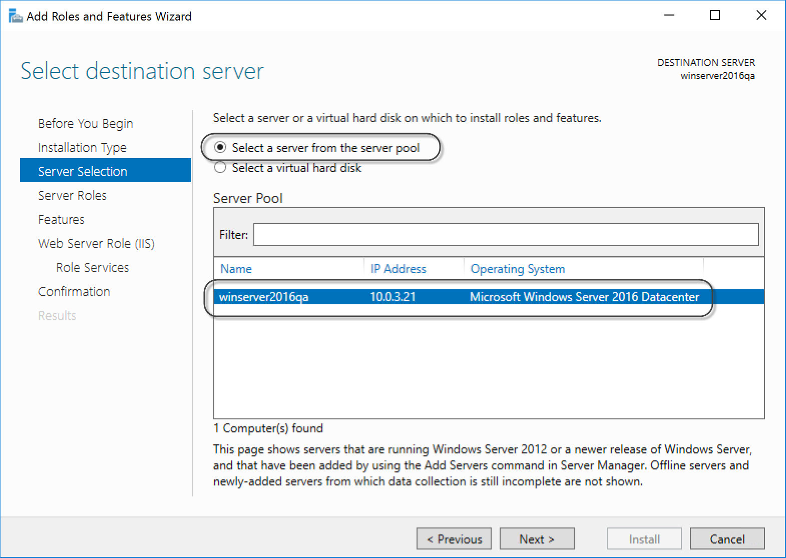The width and height of the screenshot is (786, 558).
Task: Open the Installation Type step
Action: pyautogui.click(x=83, y=148)
